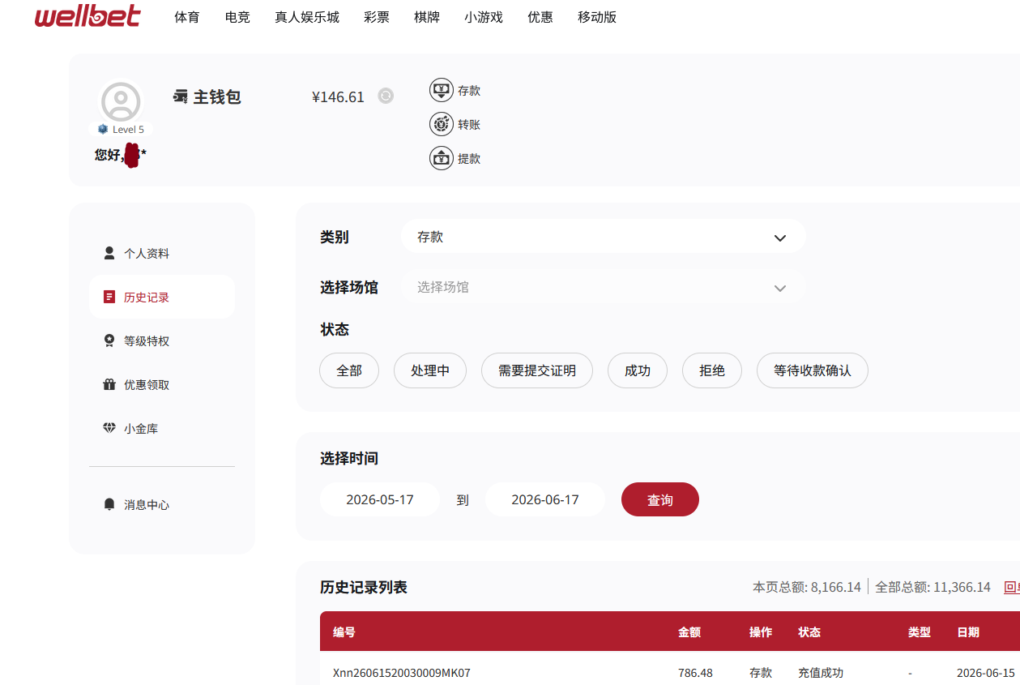
Task: Click the balance ¥146.61
Action: pyautogui.click(x=338, y=97)
